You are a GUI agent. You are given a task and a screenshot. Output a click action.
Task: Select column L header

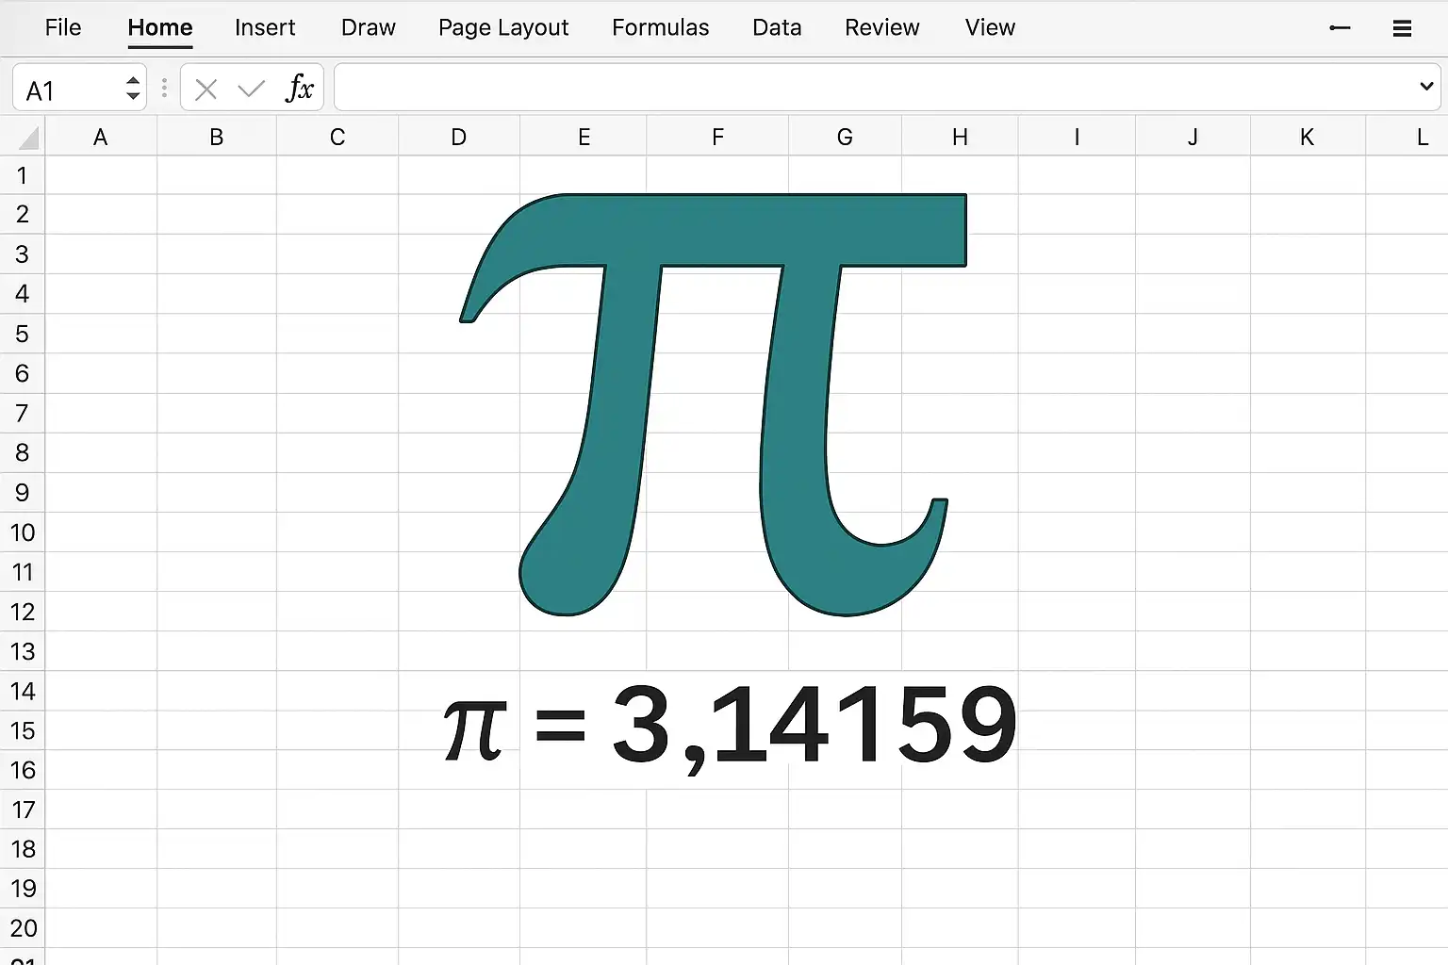coord(1407,138)
